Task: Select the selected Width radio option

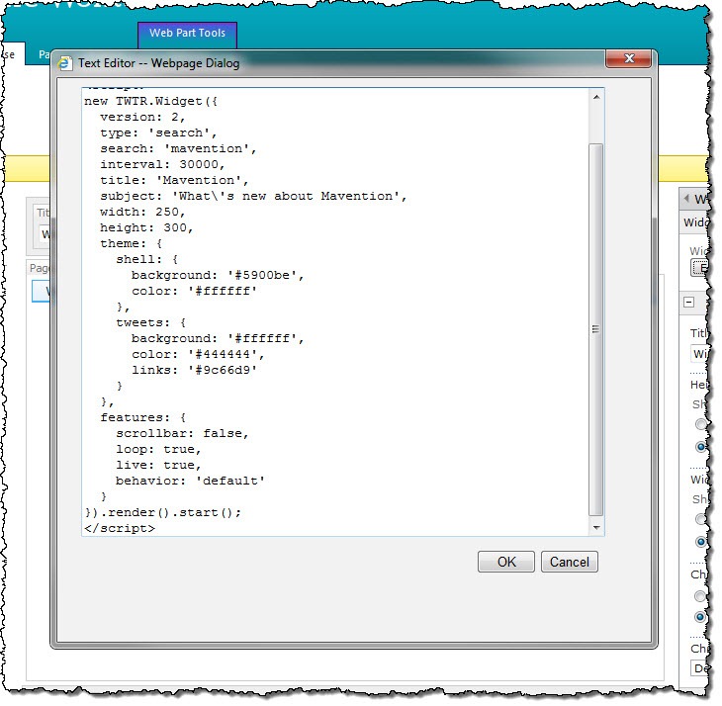Action: [701, 541]
